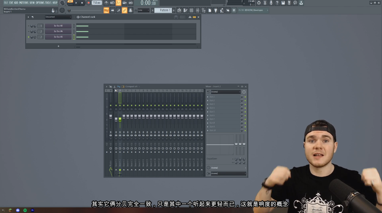The height and width of the screenshot is (213, 382).
Task: Click the undo history circular arrow icon
Action: tap(259, 3)
